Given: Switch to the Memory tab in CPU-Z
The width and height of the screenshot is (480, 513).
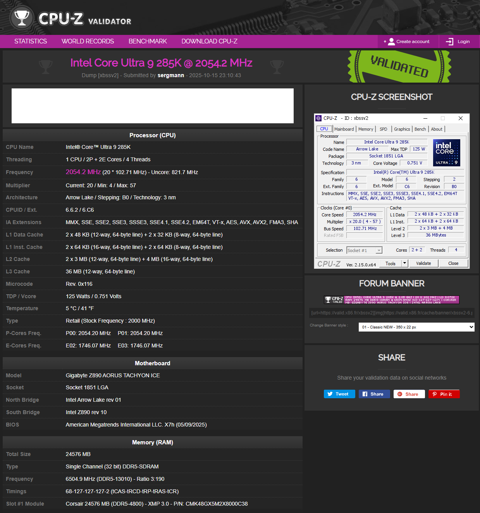Looking at the screenshot, I should click(365, 129).
